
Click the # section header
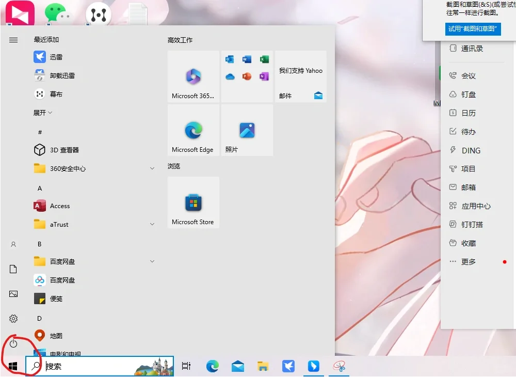40,132
